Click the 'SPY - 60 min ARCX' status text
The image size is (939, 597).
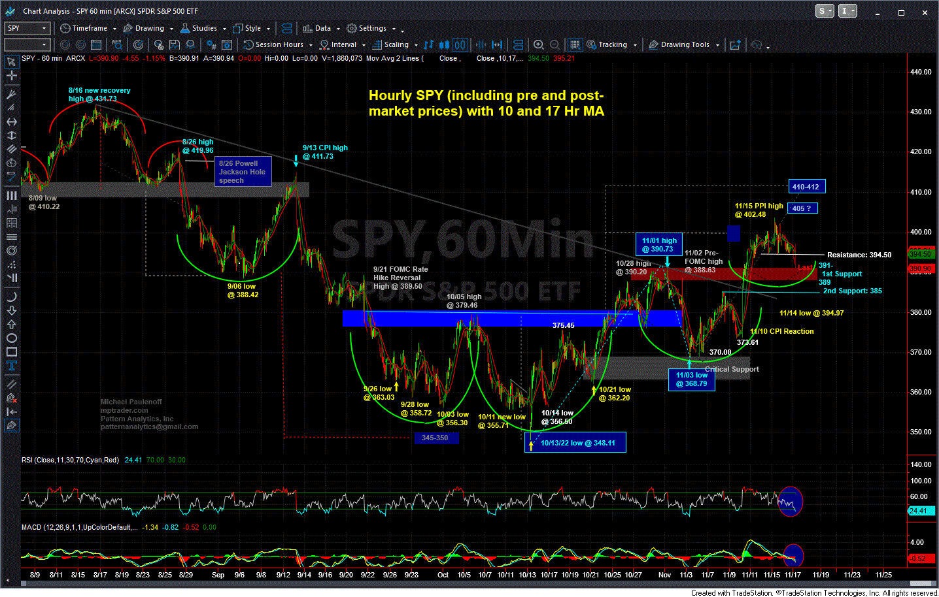[54, 58]
